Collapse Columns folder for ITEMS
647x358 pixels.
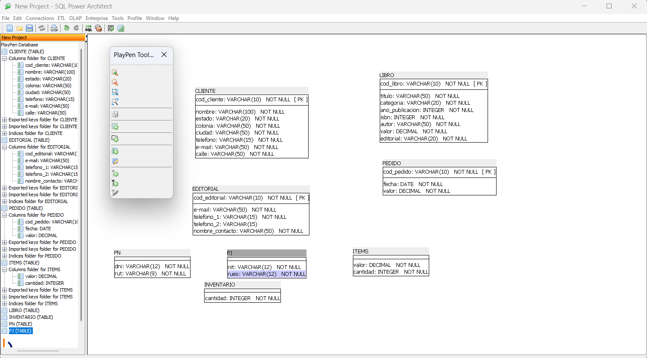point(5,269)
